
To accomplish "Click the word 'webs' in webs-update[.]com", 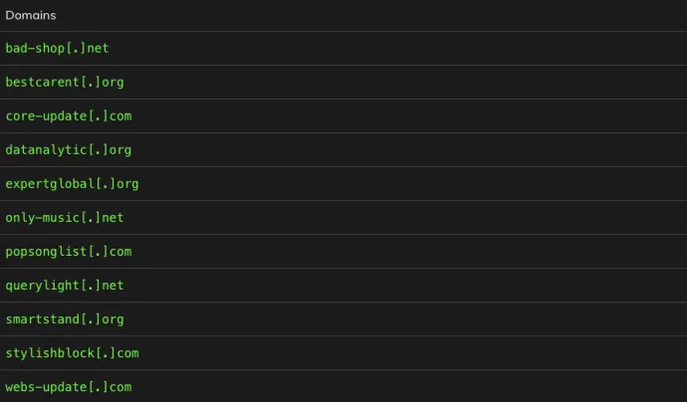I will click(20, 387).
